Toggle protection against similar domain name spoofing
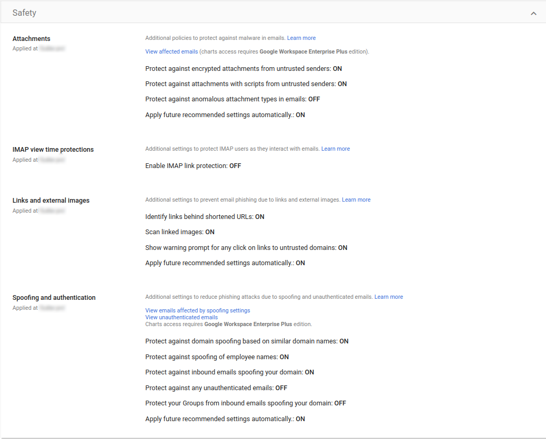This screenshot has height=439, width=546. 245,341
